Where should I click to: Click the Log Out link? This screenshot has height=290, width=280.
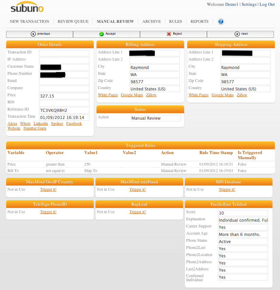tap(267, 4)
